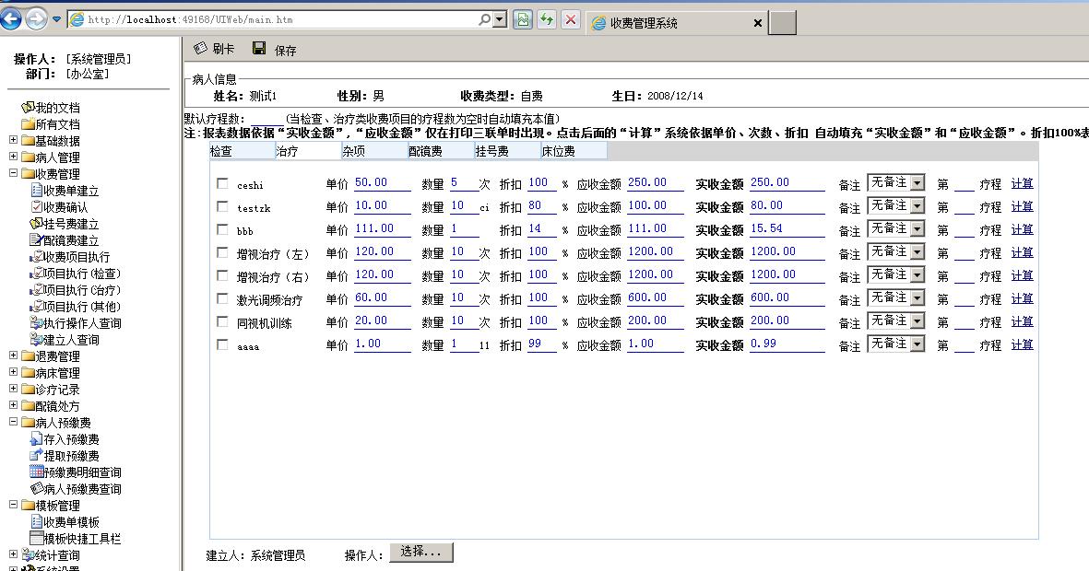
Task: Collapse the 收费管理 tree node
Action: [13, 173]
